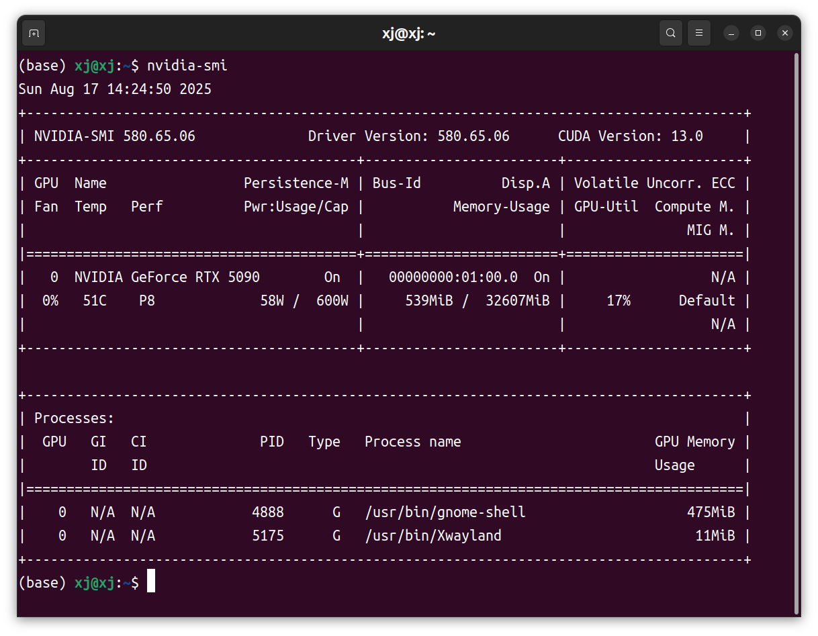The width and height of the screenshot is (818, 636).
Task: Click the Process name column header
Action: coord(413,442)
